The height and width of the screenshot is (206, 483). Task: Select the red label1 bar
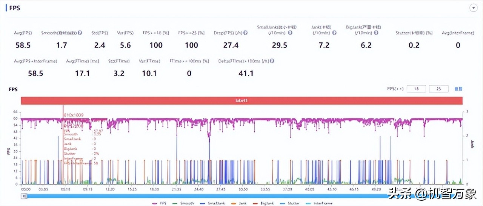242,101
